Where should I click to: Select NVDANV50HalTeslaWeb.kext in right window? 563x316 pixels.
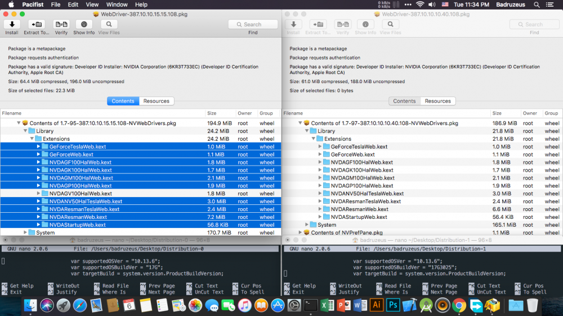pos(367,193)
